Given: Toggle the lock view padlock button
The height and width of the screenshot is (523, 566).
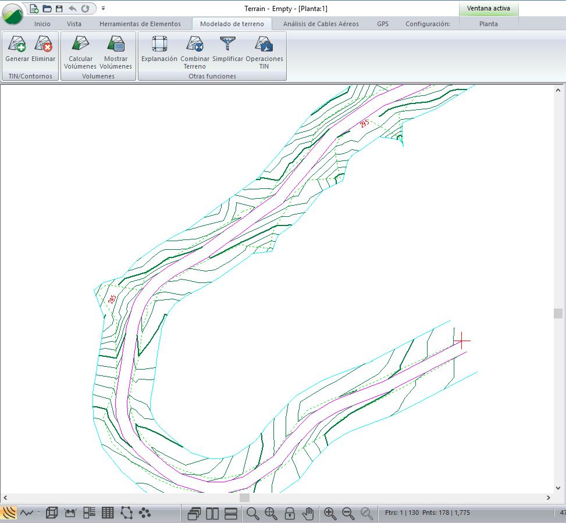Looking at the screenshot, I should tap(289, 513).
